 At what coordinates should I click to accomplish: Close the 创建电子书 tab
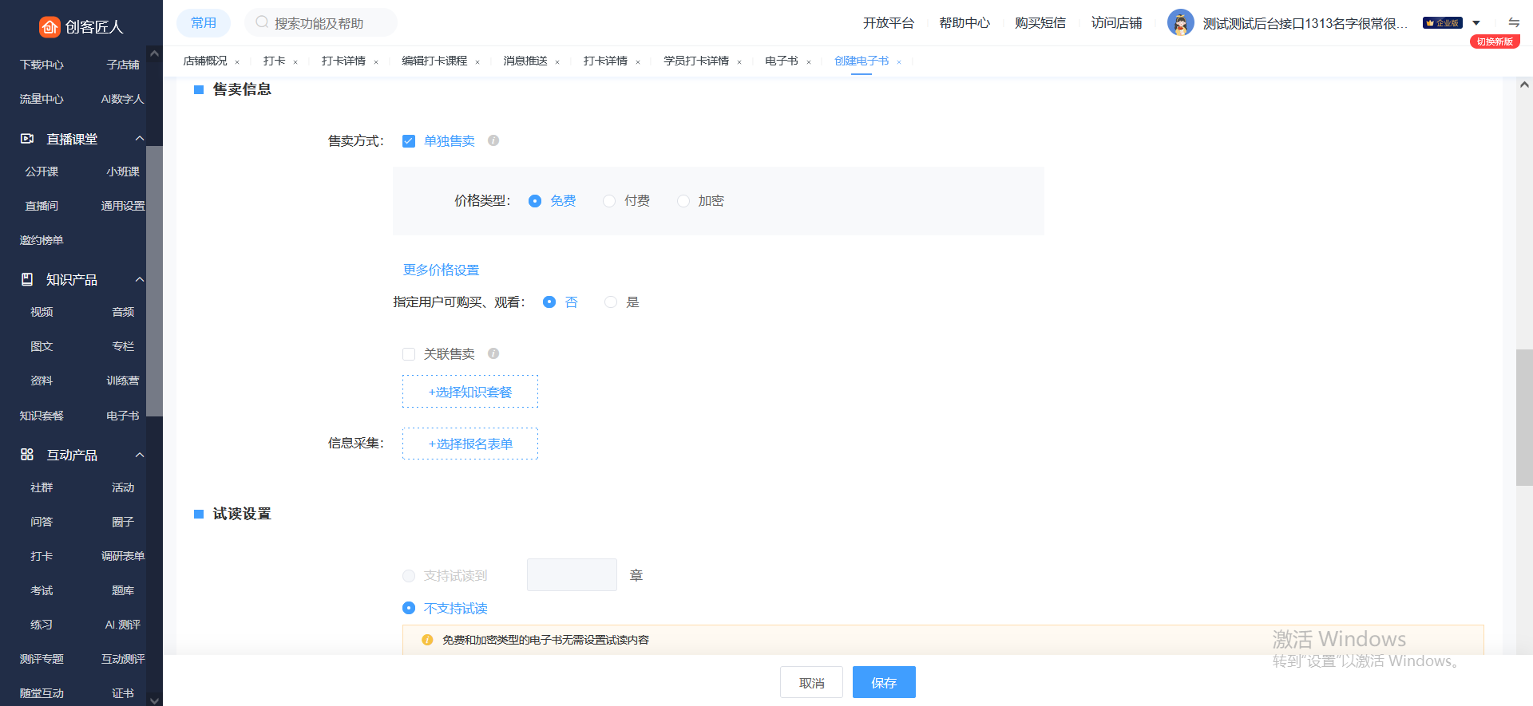[899, 62]
